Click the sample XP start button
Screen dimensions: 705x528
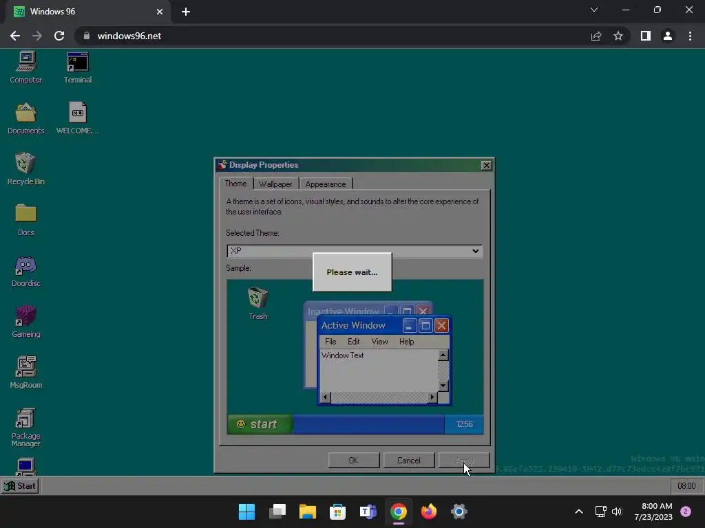point(260,424)
